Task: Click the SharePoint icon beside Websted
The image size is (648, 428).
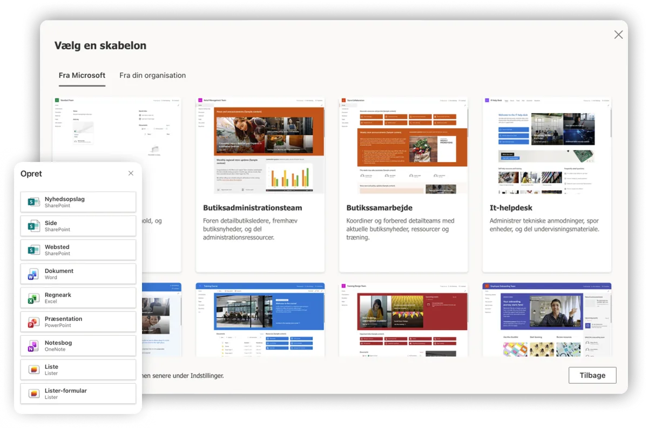Action: click(x=33, y=250)
